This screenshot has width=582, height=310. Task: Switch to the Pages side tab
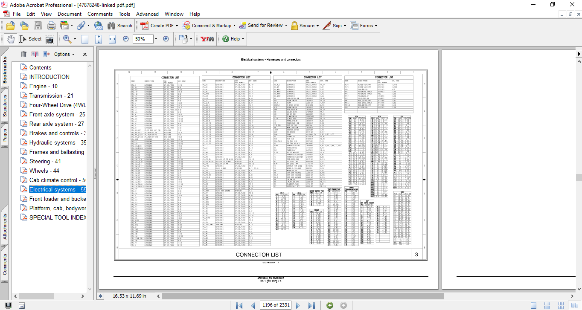(5, 135)
